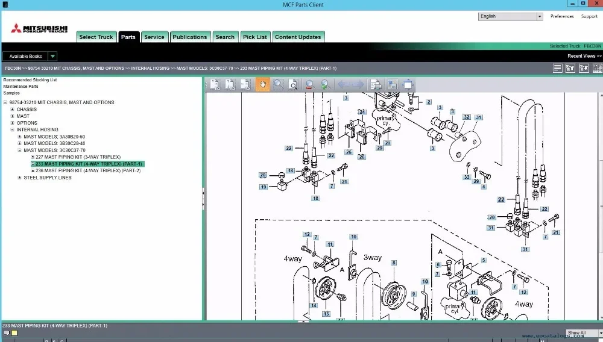Viewport: 603px width, 342px height.
Task: Open the Pick List tab
Action: 254,37
